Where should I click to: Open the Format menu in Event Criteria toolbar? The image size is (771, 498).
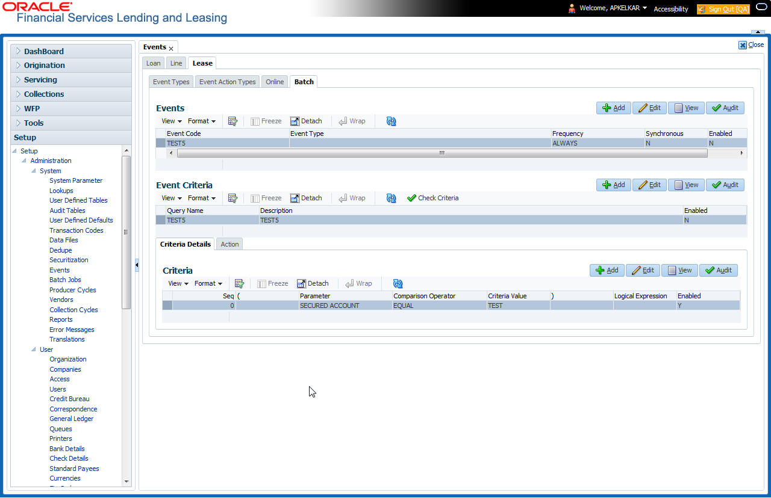coord(202,198)
